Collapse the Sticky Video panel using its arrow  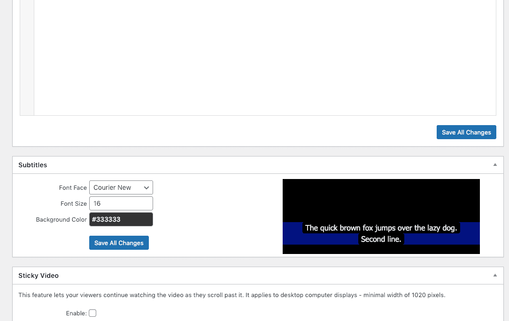pyautogui.click(x=494, y=275)
